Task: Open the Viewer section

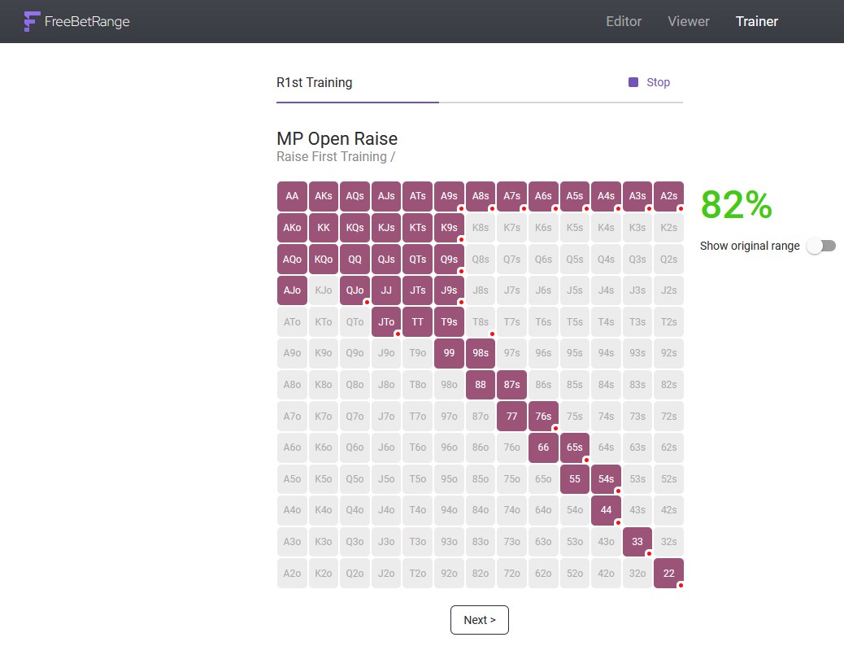Action: pos(688,21)
